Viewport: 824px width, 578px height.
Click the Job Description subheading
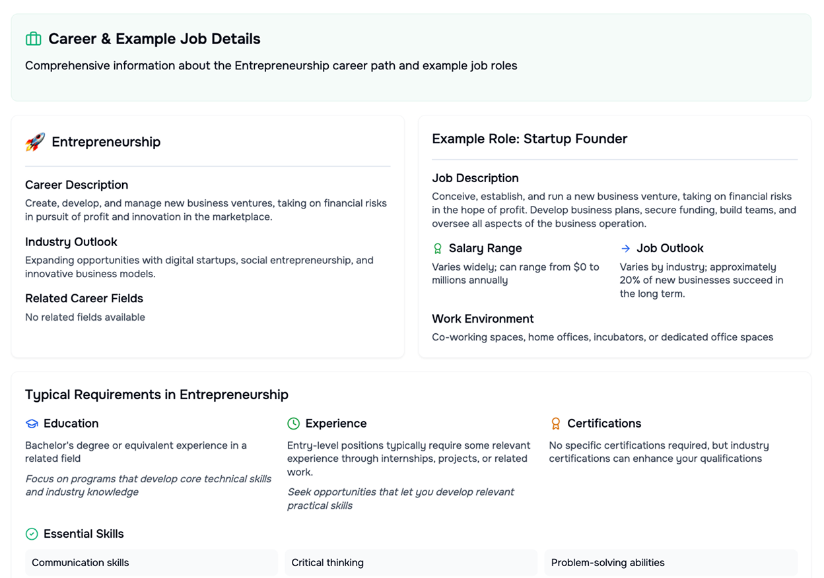475,178
